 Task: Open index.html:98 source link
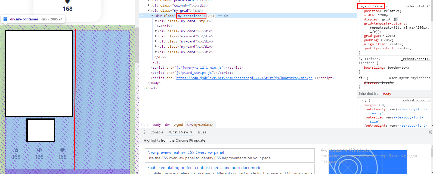417,6
